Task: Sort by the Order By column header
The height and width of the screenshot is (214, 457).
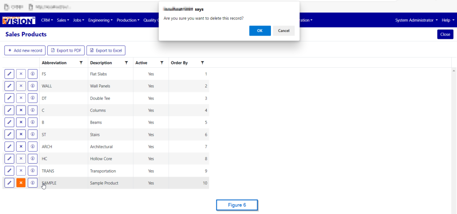Action: point(179,62)
